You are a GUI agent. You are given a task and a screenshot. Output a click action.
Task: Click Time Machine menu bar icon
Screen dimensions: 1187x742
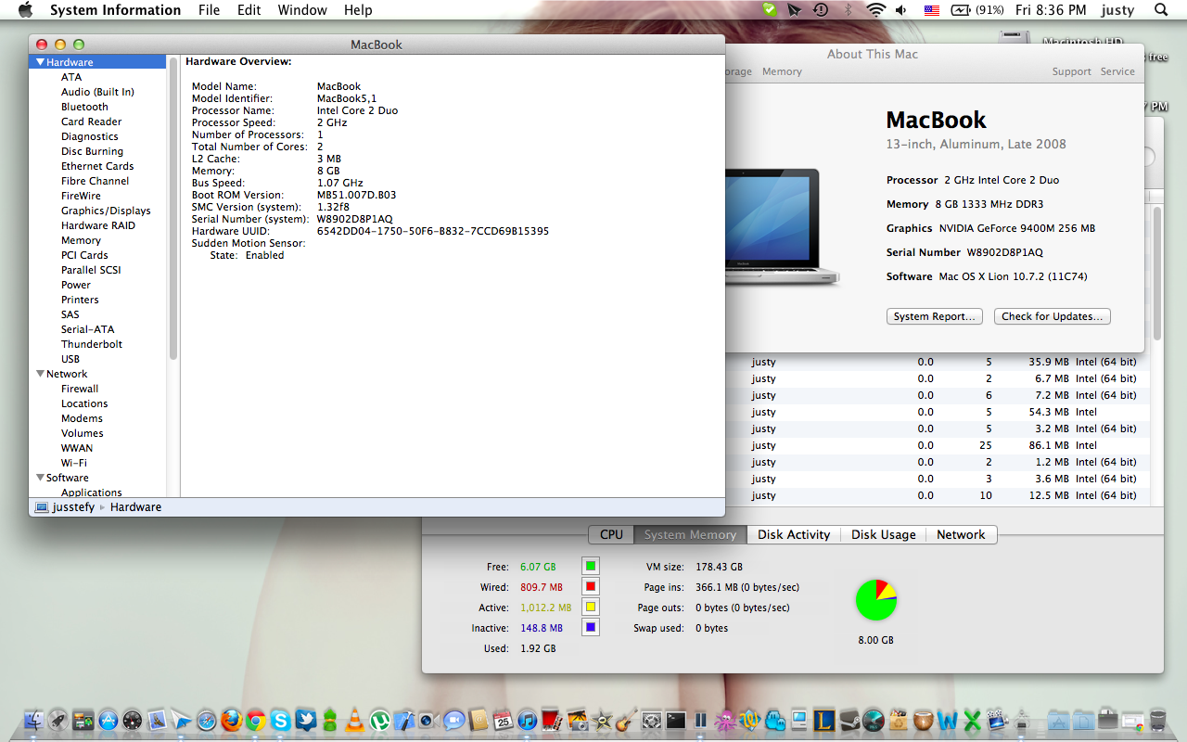click(x=821, y=10)
